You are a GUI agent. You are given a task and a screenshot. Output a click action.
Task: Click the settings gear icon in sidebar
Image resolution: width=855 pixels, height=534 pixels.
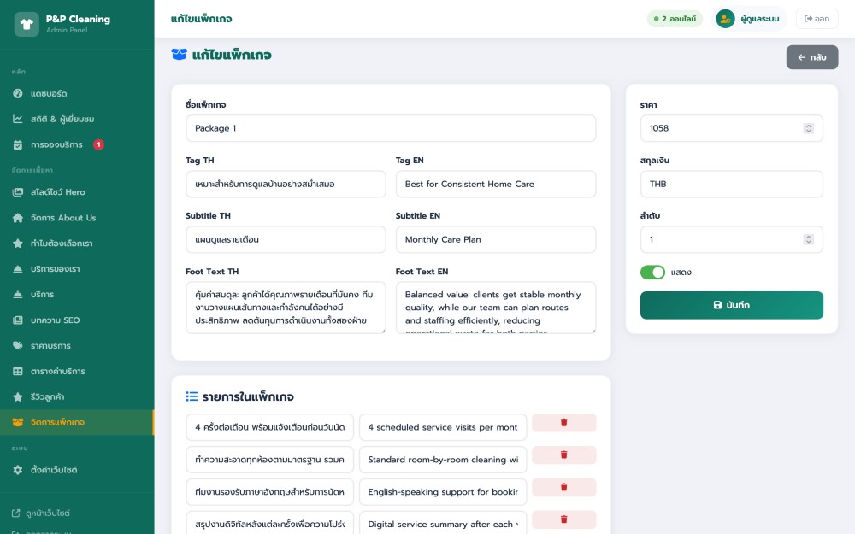click(18, 470)
